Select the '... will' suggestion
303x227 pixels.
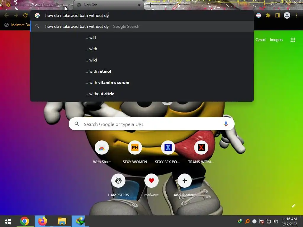(142, 38)
